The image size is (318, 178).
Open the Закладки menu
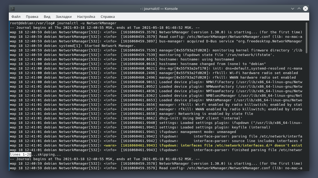pyautogui.click(x=64, y=17)
